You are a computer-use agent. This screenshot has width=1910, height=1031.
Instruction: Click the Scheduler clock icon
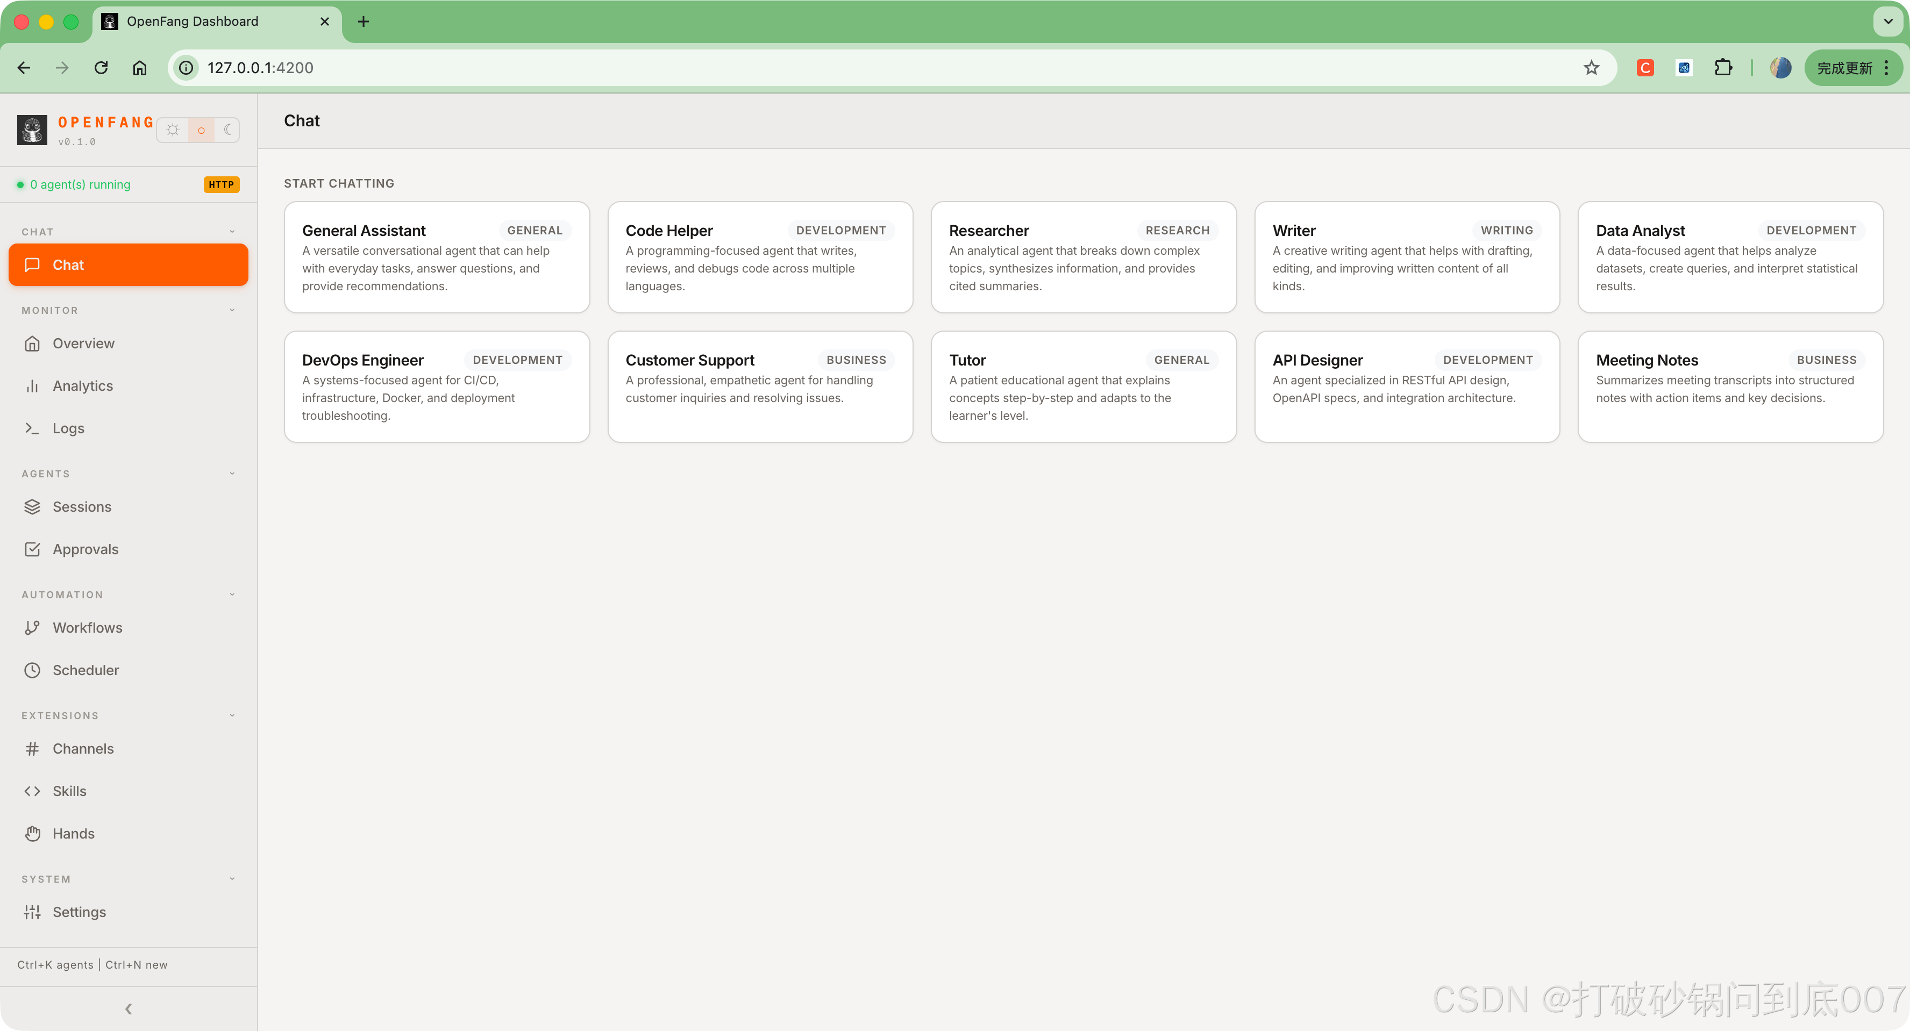[x=32, y=670]
